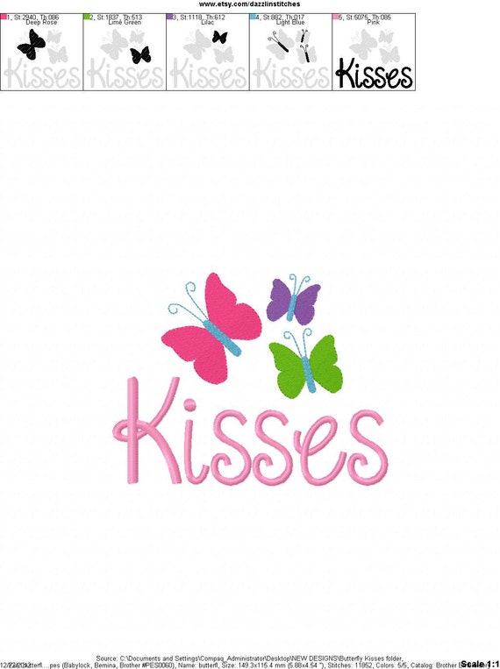Click the Lime Green color swatch
The height and width of the screenshot is (669, 500).
[87, 17]
